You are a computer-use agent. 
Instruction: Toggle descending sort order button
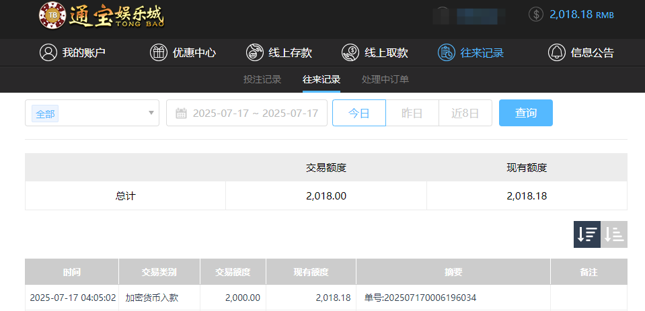coord(586,234)
